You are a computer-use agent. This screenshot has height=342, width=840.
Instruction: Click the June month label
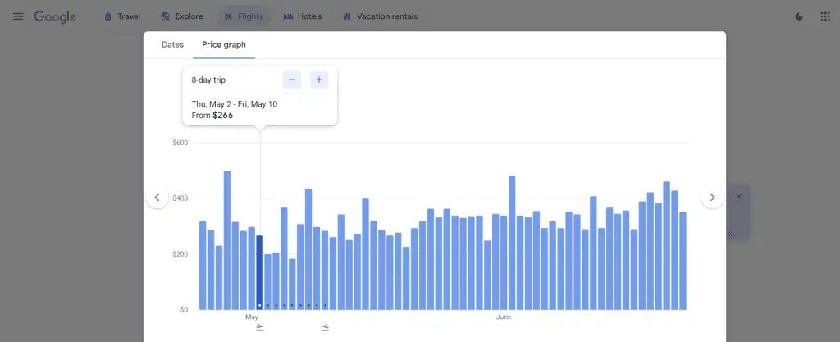coord(504,317)
